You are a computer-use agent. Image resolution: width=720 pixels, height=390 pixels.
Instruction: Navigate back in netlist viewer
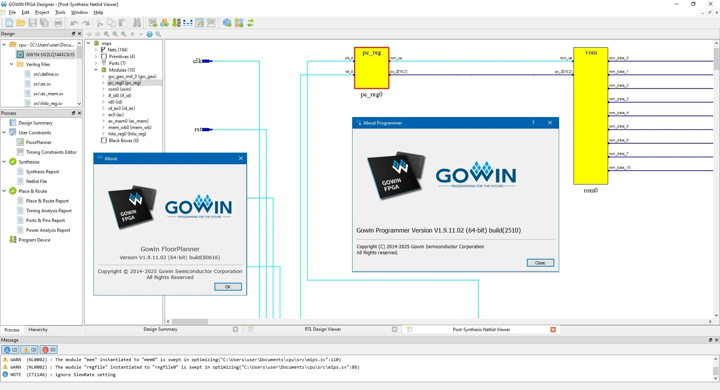pos(89,34)
